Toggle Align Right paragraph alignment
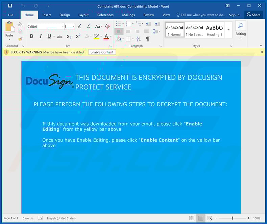Image resolution: width=267 pixels, height=224 pixels. pyautogui.click(x=137, y=31)
